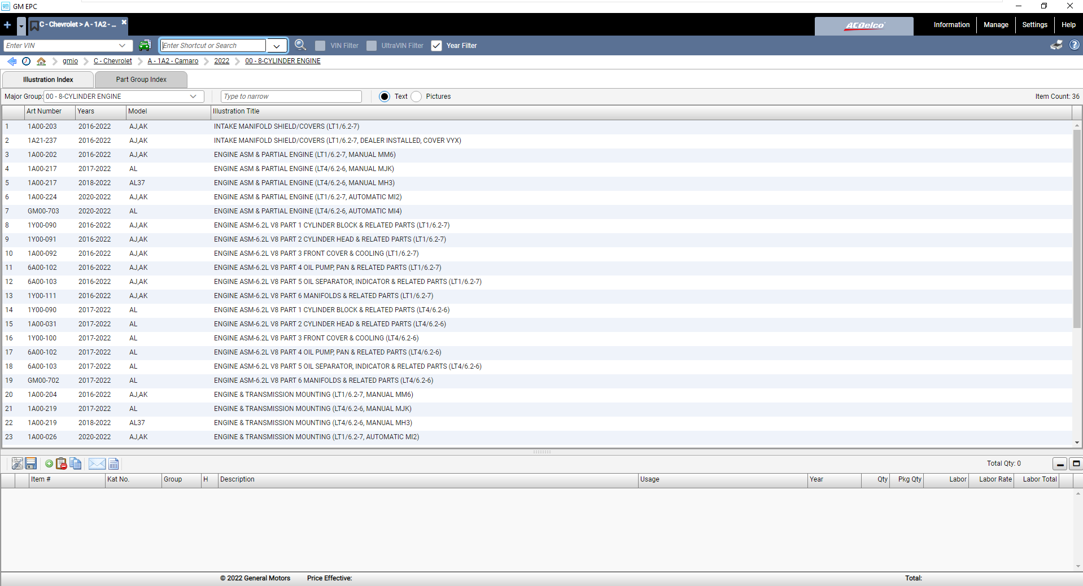
Task: Expand the Enter VIN dropdown
Action: point(123,46)
